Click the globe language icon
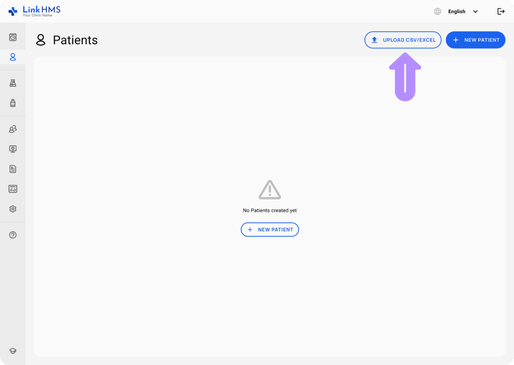514x365 pixels. [438, 12]
